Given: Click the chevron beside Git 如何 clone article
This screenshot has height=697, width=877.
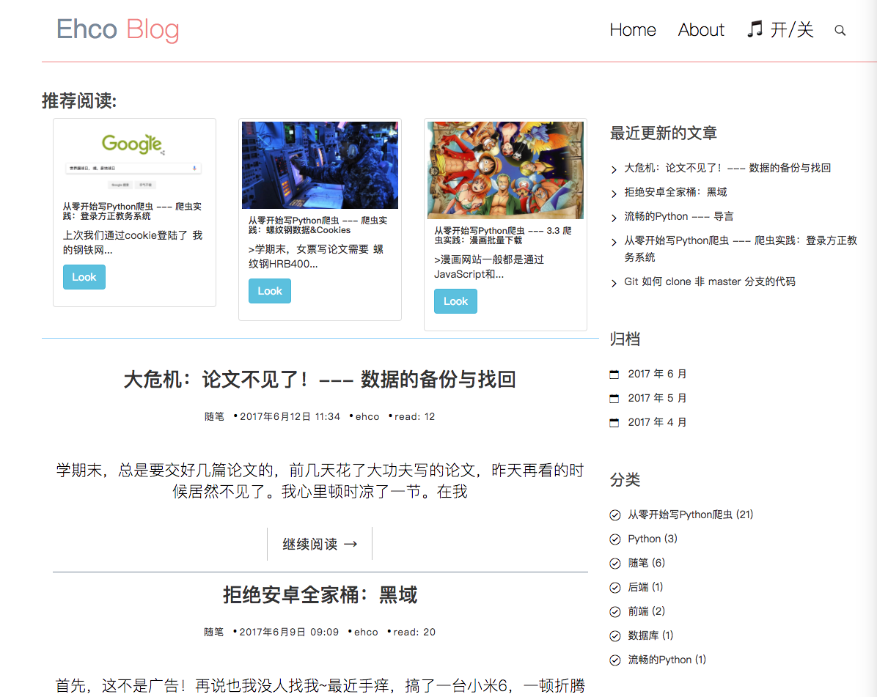Looking at the screenshot, I should pos(614,284).
